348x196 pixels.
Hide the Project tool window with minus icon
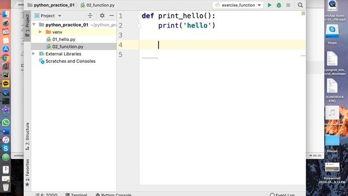pyautogui.click(x=111, y=16)
